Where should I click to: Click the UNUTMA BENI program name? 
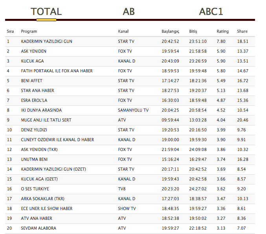(x=34, y=159)
